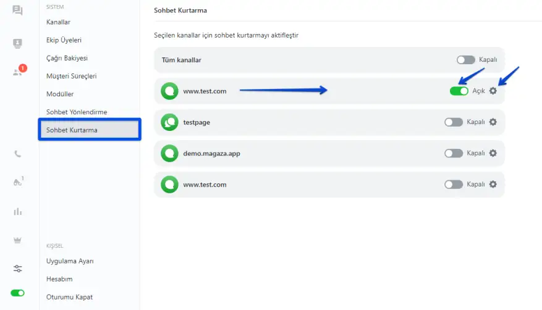Enable the demo.magaza.app toggle switch
This screenshot has height=310, width=542.
(x=453, y=153)
